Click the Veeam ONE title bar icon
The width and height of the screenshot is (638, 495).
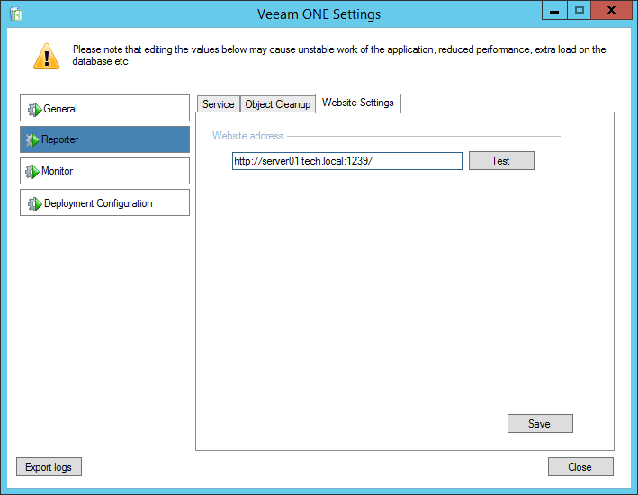pos(15,13)
